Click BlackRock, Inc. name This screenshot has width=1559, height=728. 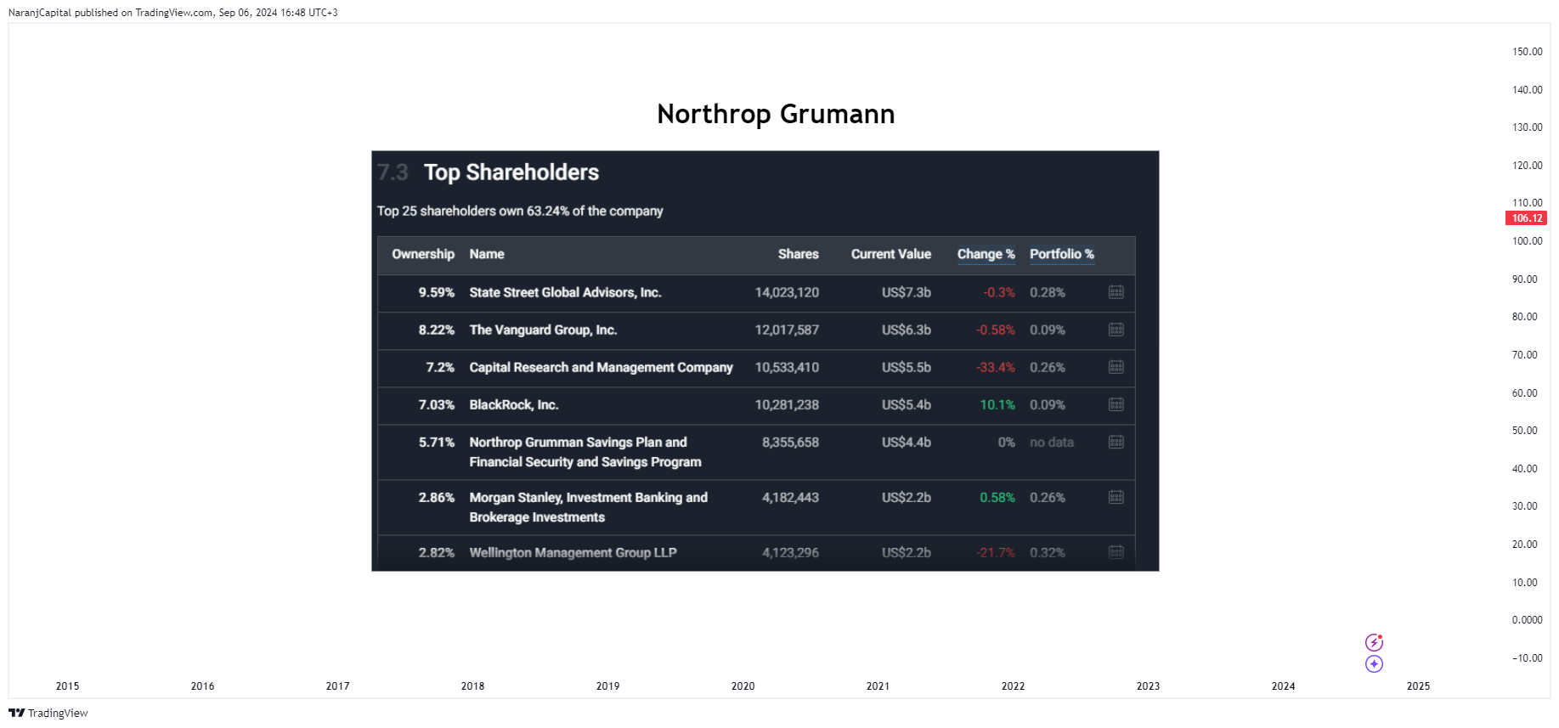(x=514, y=404)
